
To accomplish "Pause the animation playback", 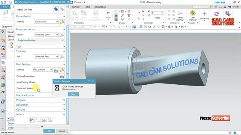I will coord(139,18).
